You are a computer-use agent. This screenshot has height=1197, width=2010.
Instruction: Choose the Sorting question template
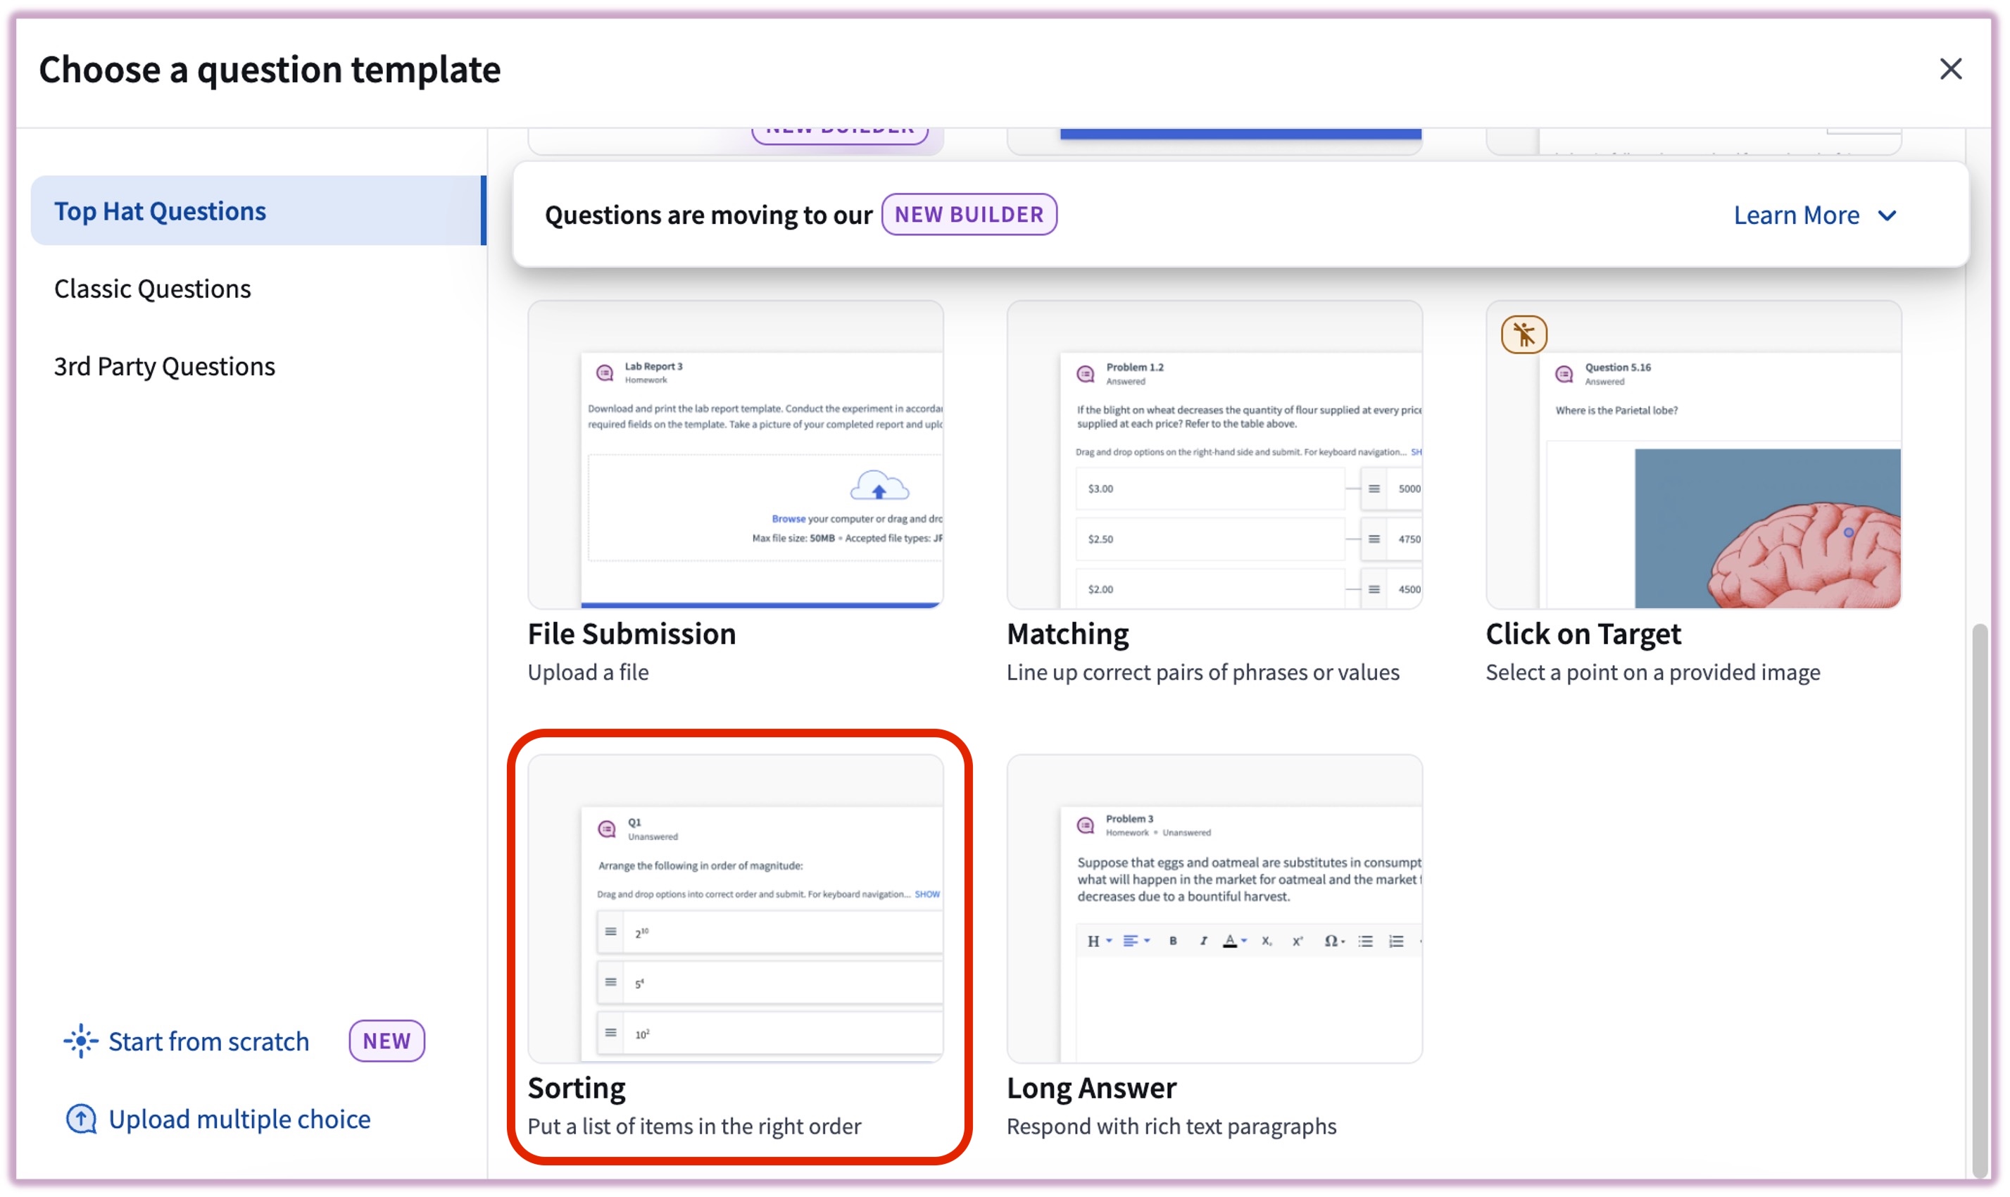click(x=735, y=946)
